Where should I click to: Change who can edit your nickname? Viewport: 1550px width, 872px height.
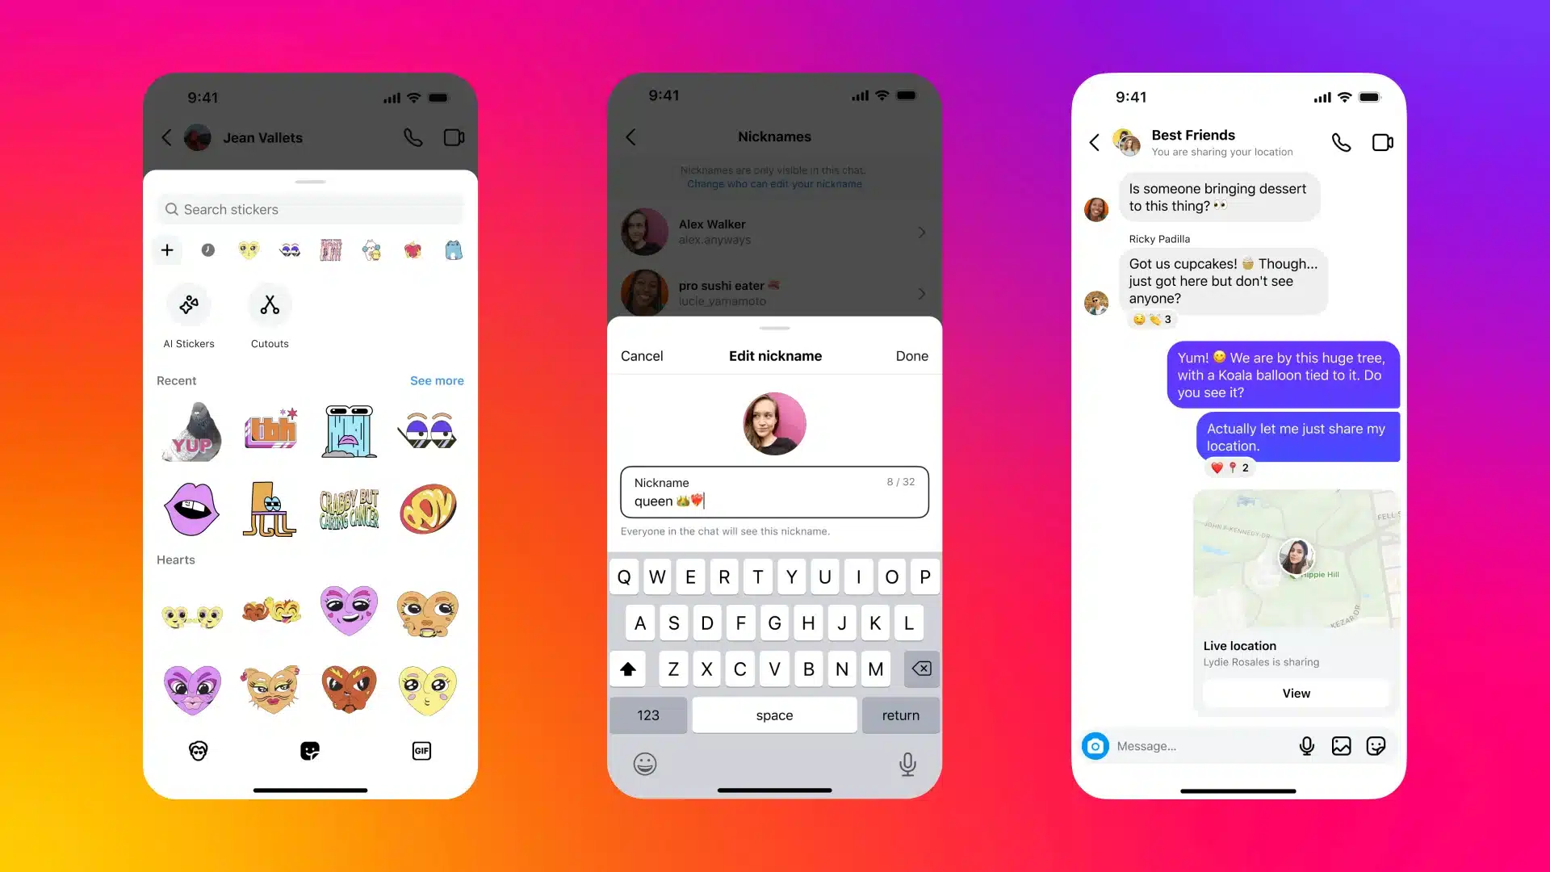click(x=774, y=183)
